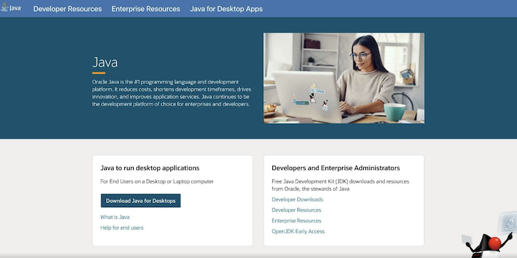517x258 pixels.
Task: Open Java for Desktop Apps menu
Action: click(x=226, y=9)
